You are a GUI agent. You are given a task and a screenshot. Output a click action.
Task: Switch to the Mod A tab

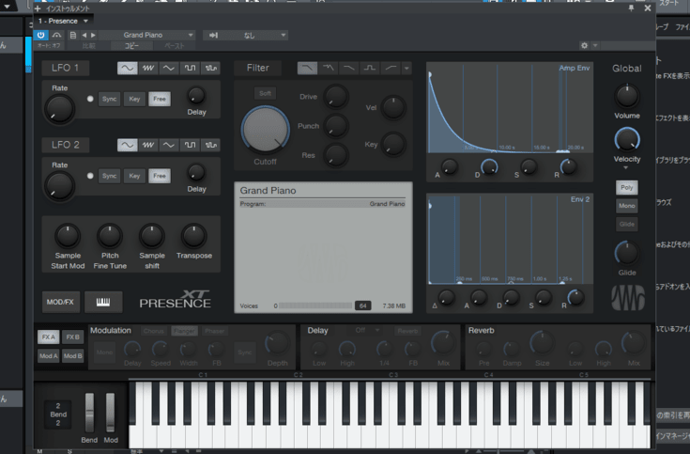pos(47,355)
